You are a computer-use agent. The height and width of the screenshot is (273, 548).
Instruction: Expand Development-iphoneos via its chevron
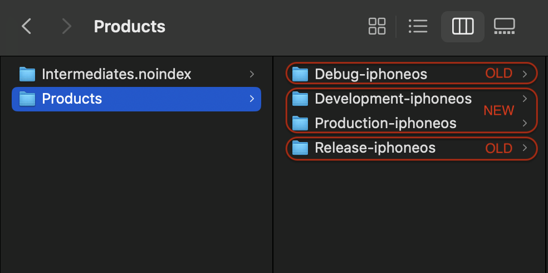pyautogui.click(x=525, y=99)
